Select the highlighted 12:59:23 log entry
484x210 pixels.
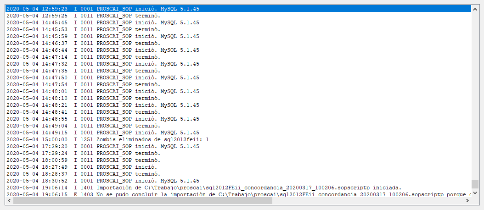[238, 9]
